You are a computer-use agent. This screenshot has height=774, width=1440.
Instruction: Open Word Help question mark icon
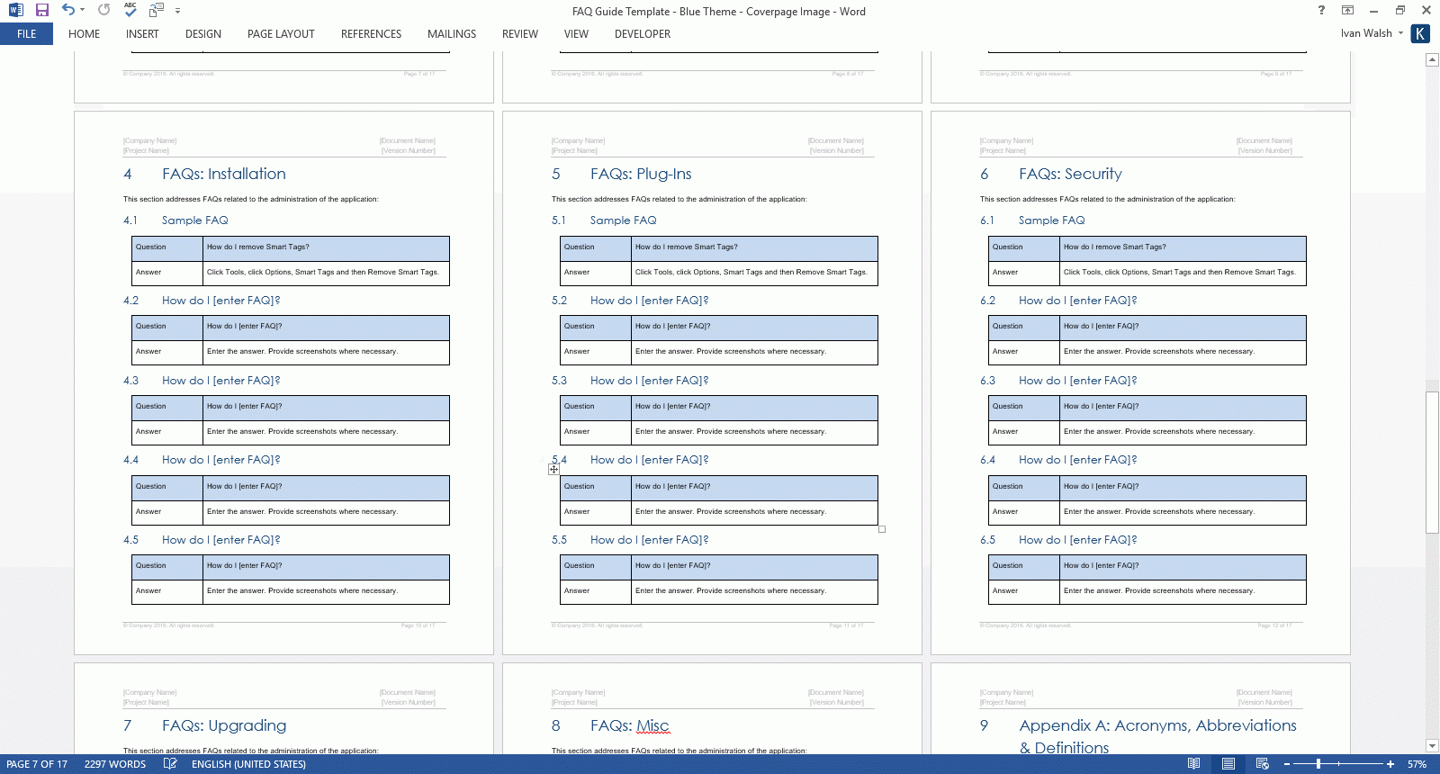click(x=1321, y=10)
